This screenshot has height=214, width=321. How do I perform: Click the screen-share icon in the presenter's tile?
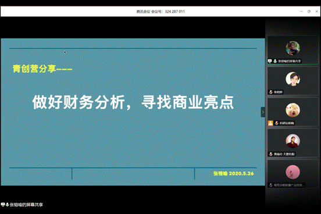tap(270, 61)
